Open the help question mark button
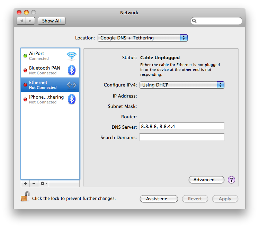Viewport: 259px width, 228px height. tap(232, 180)
